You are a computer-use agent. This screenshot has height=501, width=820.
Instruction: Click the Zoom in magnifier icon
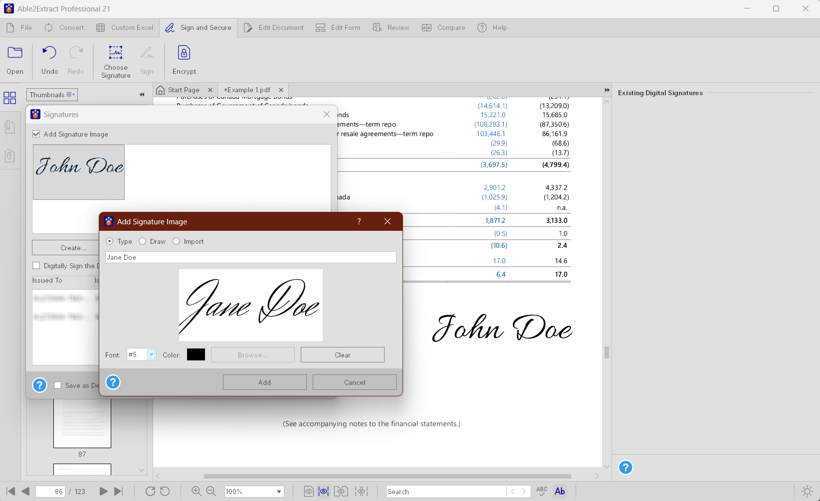(x=197, y=491)
